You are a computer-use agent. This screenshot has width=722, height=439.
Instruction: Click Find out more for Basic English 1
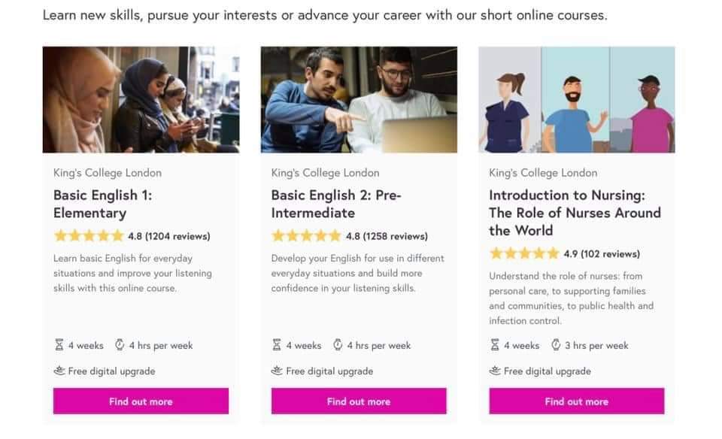141,401
